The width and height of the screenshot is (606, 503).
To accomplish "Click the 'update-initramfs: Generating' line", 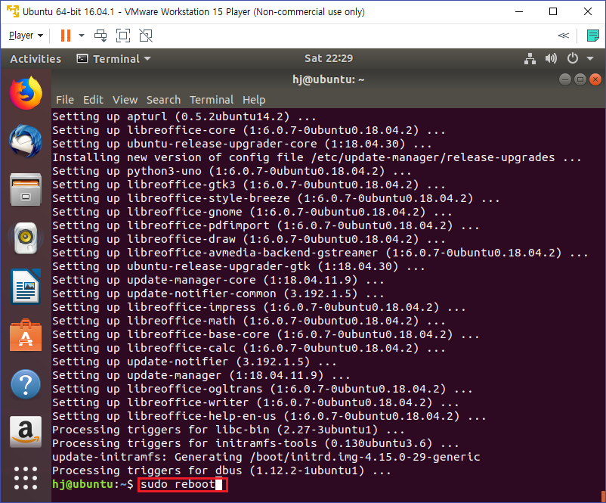I will 266,457.
